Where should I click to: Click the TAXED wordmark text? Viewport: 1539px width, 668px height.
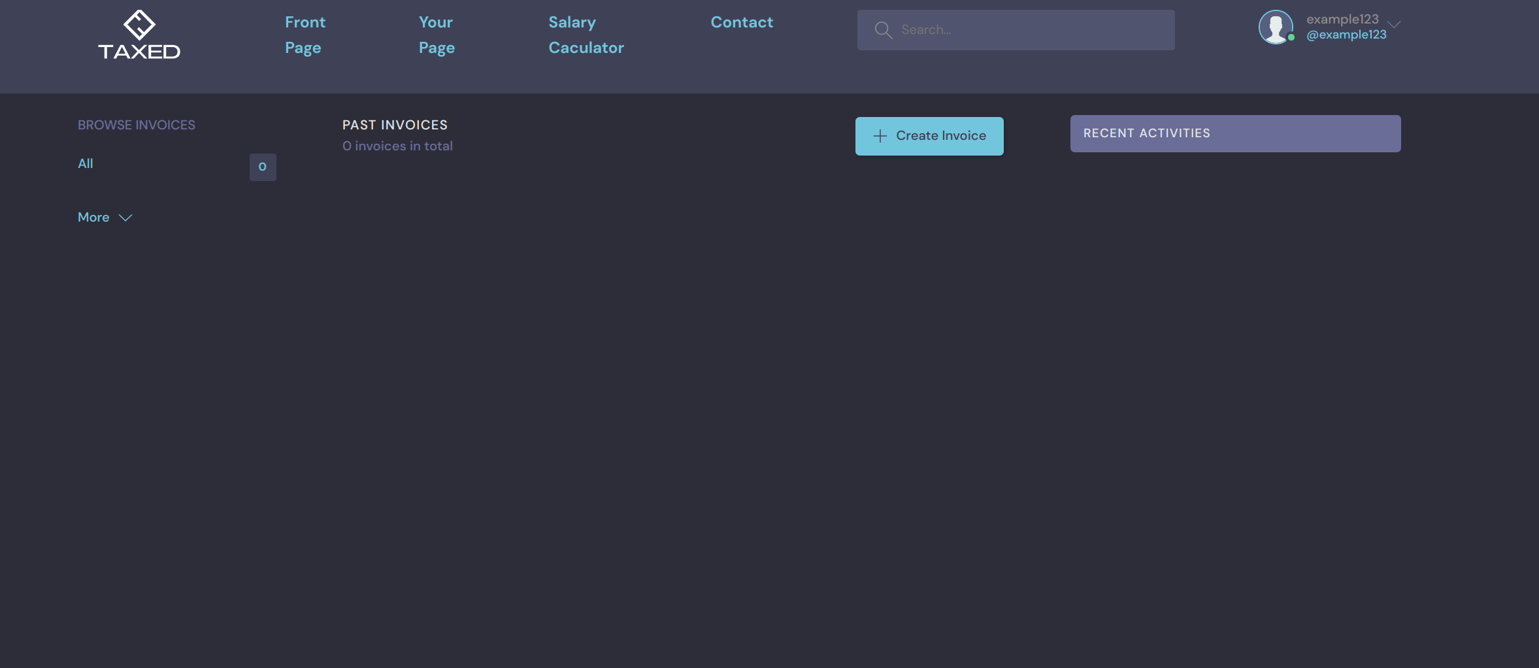tap(139, 52)
